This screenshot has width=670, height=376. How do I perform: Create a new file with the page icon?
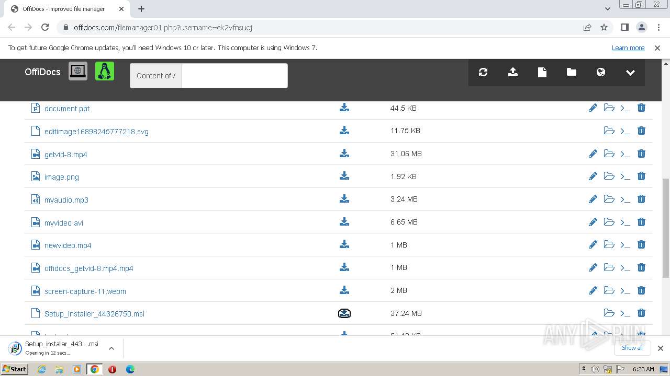click(542, 73)
